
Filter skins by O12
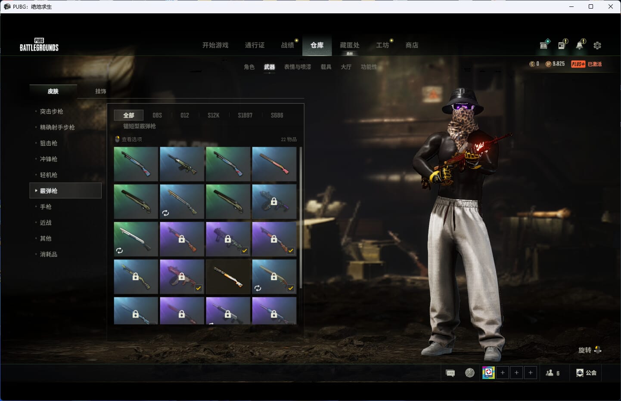click(185, 115)
